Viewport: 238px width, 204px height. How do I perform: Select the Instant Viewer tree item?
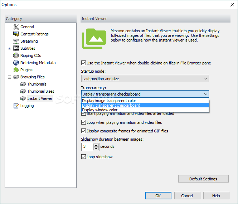(40, 98)
